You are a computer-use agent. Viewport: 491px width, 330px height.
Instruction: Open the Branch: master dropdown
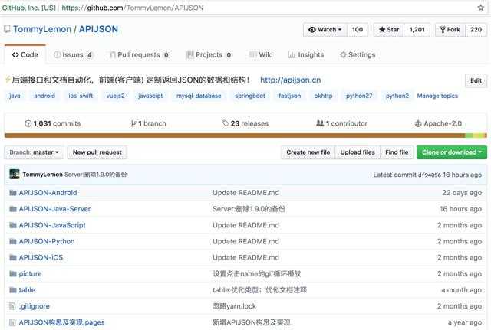click(34, 152)
